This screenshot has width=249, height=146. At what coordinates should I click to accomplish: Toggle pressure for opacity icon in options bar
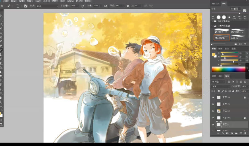tap(83, 6)
